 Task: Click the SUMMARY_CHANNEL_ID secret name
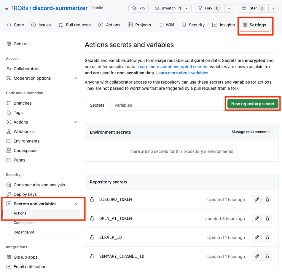pos(122,256)
